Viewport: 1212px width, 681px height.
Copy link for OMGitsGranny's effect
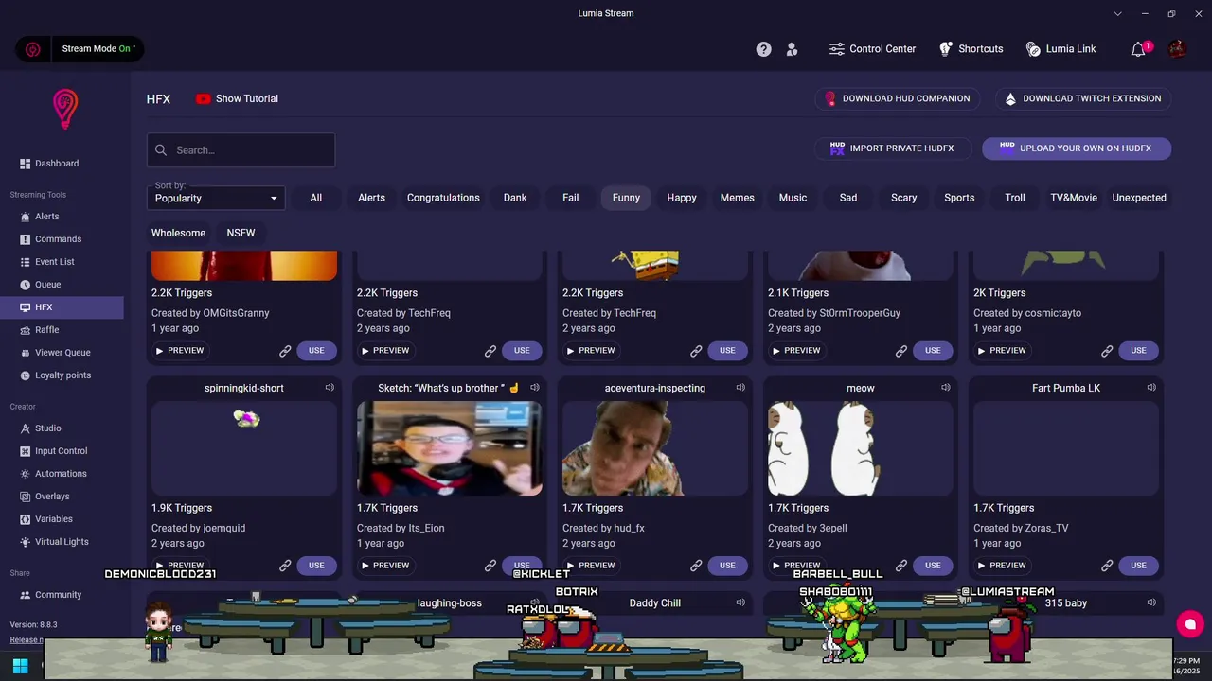click(x=285, y=351)
